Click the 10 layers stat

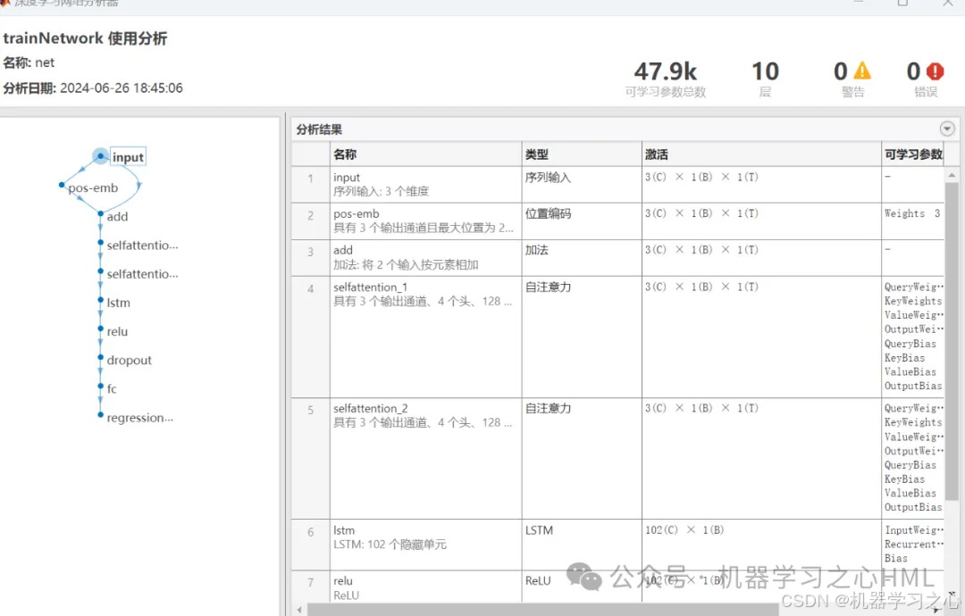[765, 71]
